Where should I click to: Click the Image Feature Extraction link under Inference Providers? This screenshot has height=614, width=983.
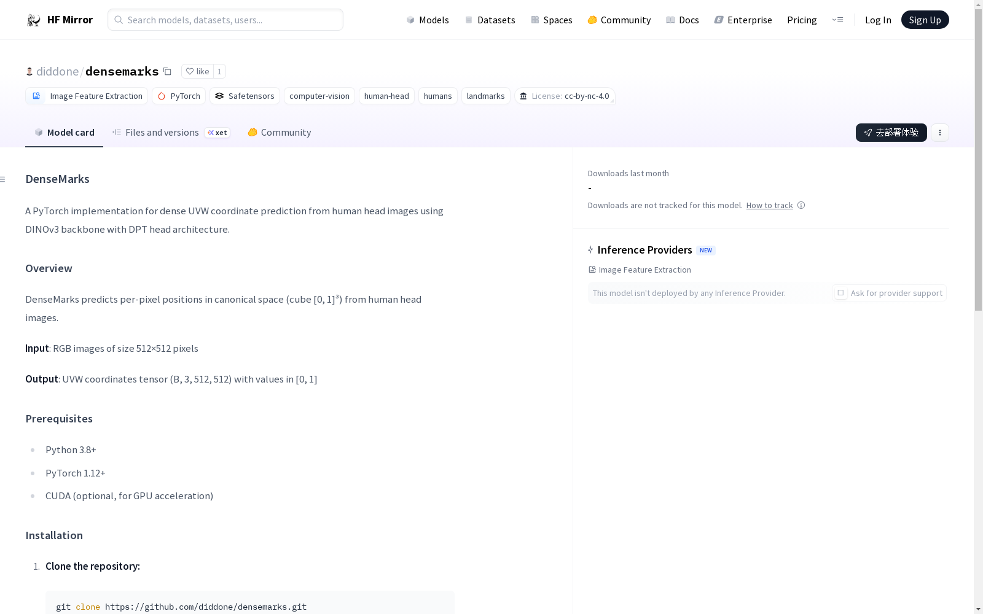(640, 270)
